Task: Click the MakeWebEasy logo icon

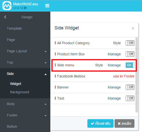Action: (7, 6)
